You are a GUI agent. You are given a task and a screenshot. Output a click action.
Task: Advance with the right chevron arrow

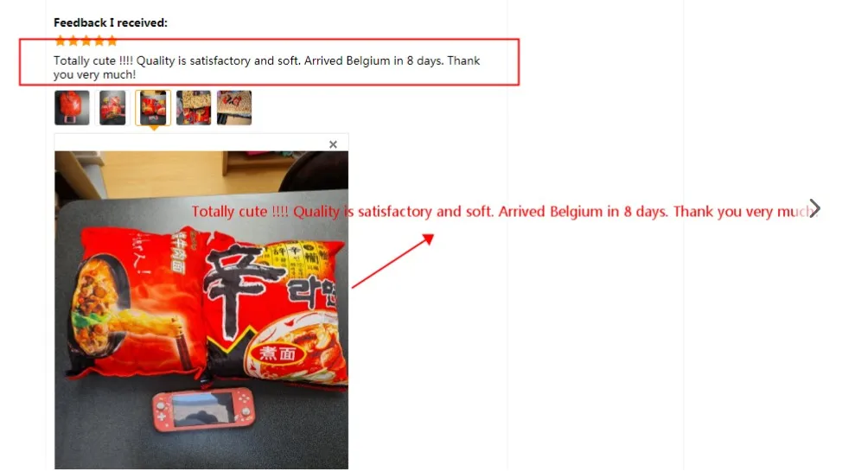tap(814, 208)
